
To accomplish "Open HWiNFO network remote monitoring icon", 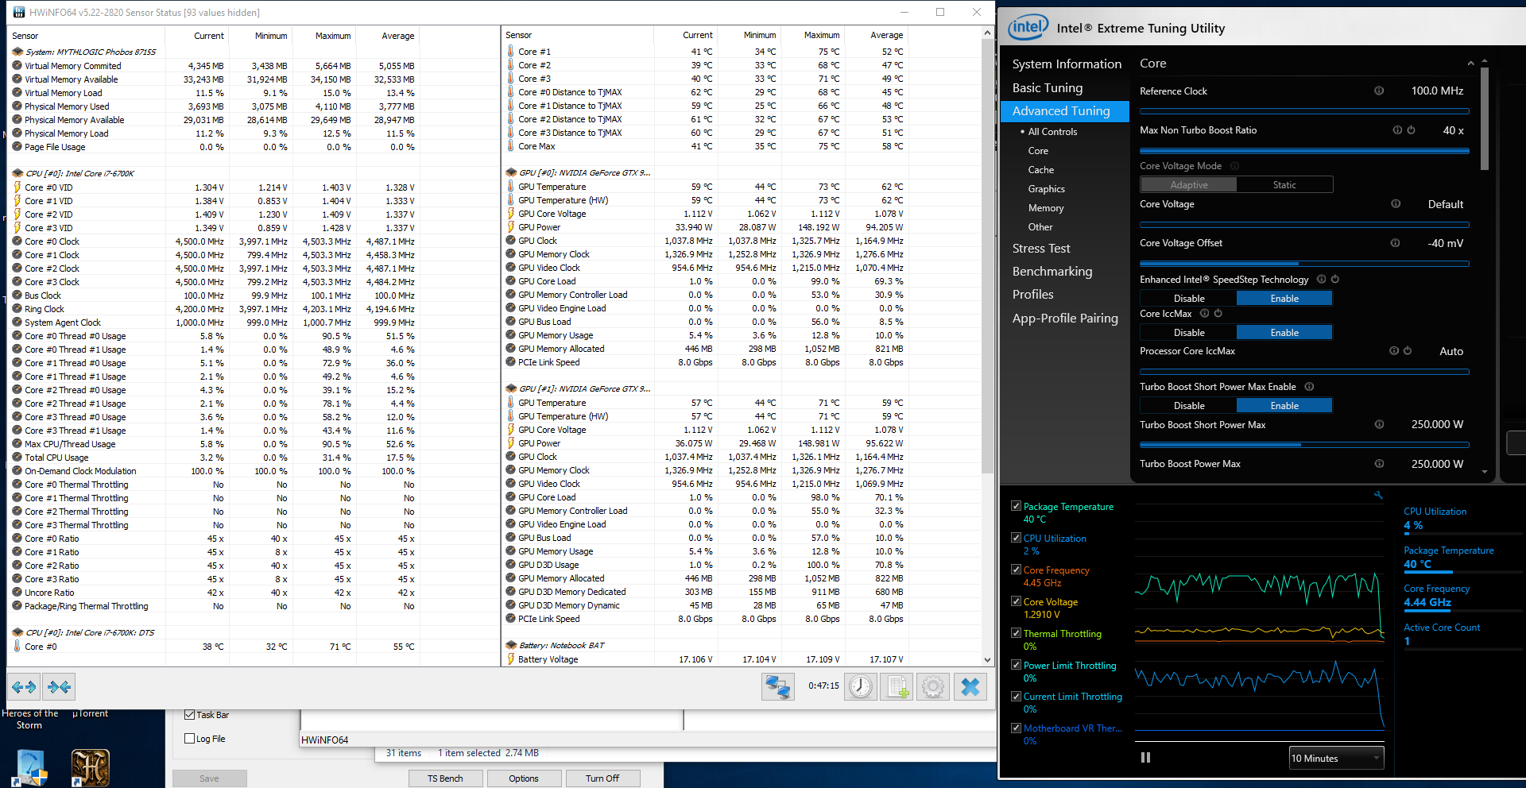I will (777, 686).
